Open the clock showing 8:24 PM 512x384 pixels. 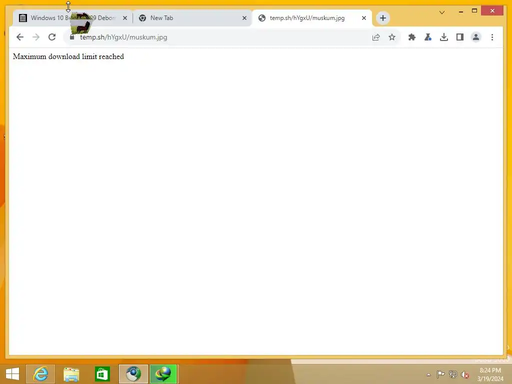coord(490,374)
